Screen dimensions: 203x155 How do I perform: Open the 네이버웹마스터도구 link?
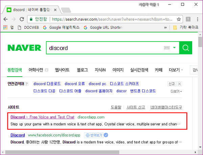click(x=166, y=107)
